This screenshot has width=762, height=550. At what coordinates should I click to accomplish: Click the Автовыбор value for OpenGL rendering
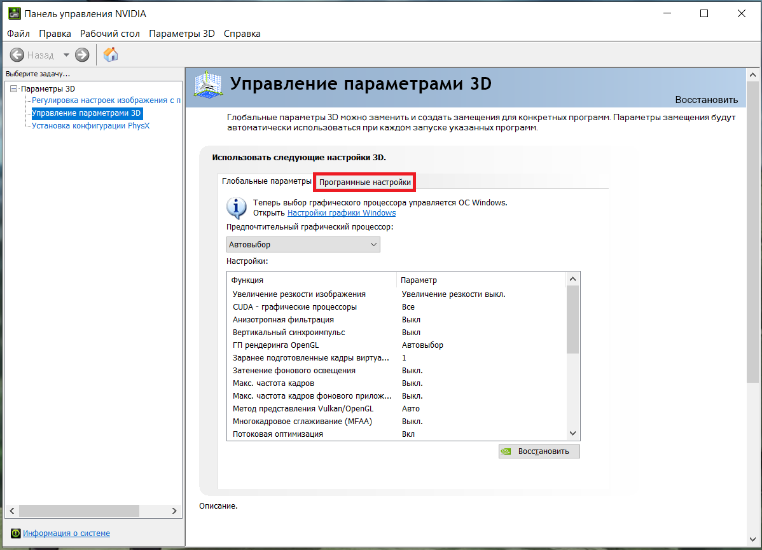tap(422, 345)
